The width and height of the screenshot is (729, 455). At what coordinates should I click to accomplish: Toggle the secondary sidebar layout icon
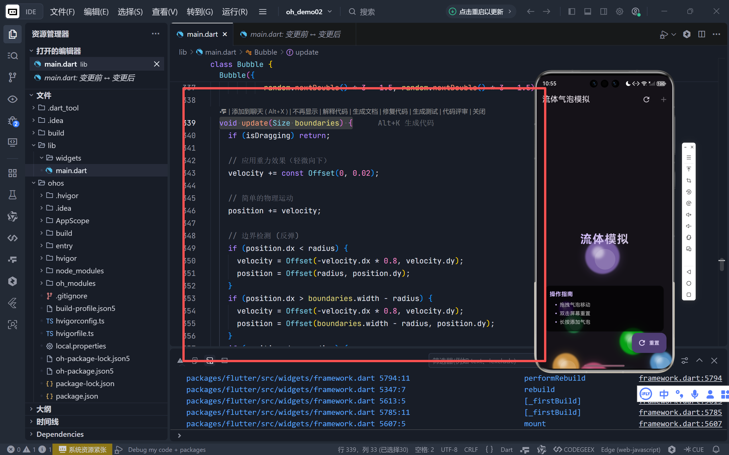[x=603, y=12]
